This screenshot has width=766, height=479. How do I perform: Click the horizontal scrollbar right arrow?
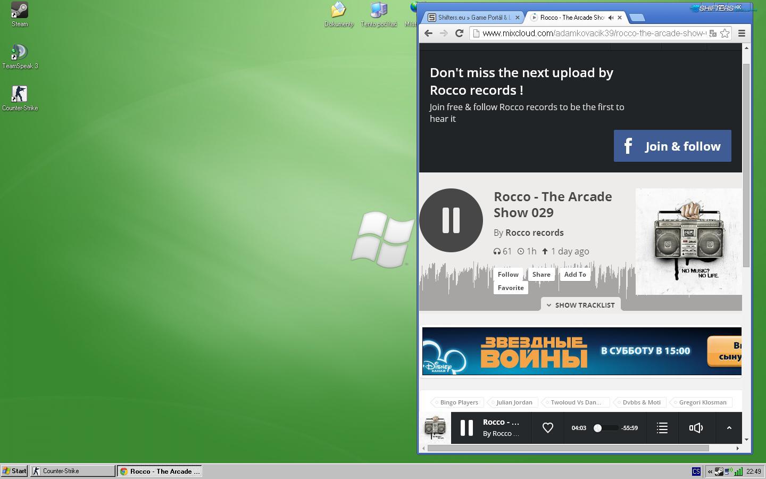[x=738, y=448]
